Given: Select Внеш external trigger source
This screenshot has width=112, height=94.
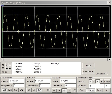Looking at the screenshot, I should [107, 81].
